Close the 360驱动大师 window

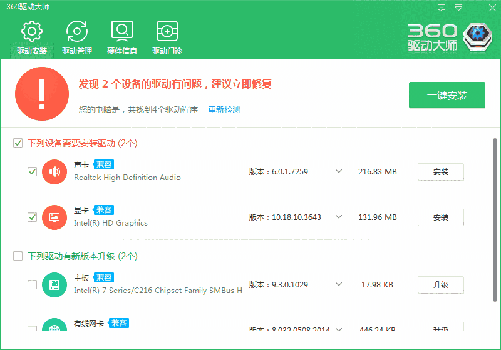492,8
